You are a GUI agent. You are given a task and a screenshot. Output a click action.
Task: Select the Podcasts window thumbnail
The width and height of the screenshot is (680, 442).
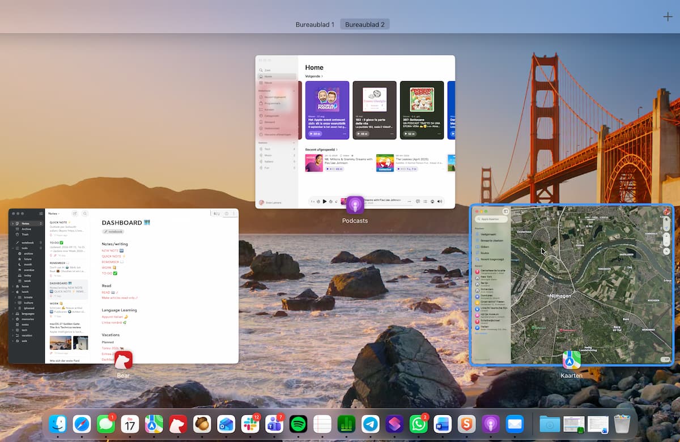(x=355, y=131)
